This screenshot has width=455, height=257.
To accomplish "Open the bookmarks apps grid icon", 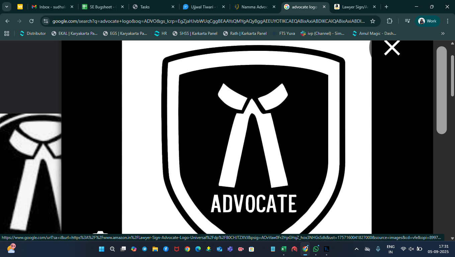I will pyautogui.click(x=7, y=33).
